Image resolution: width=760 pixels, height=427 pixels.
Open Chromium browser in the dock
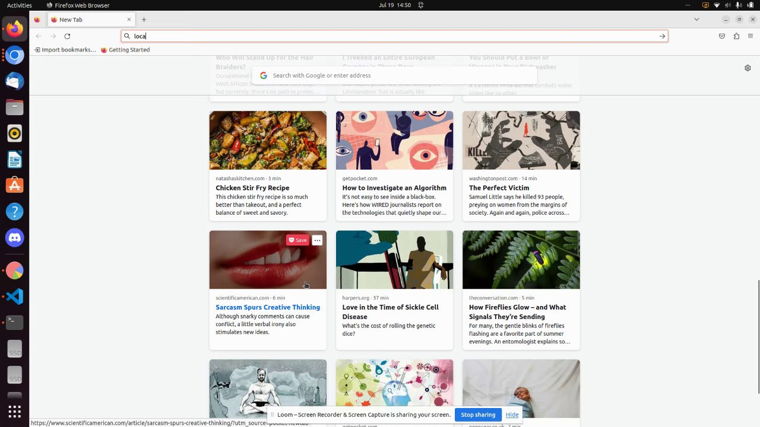[x=15, y=55]
